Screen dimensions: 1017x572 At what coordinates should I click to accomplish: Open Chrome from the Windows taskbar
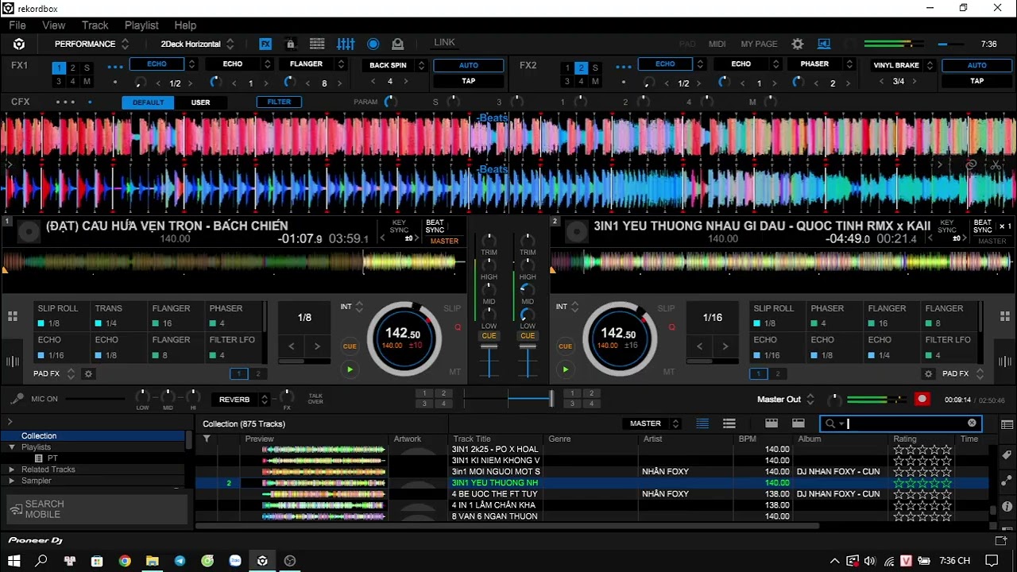click(x=125, y=561)
